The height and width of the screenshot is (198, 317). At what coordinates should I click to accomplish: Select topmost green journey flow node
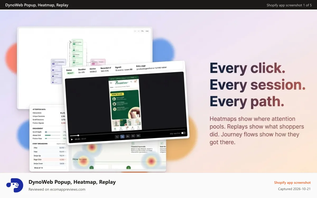(x=77, y=42)
